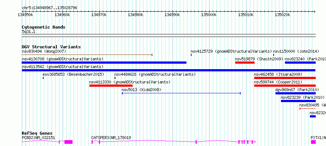Click the small blue nsv4125729 marker
326x146 pixels.
pos(191,55)
